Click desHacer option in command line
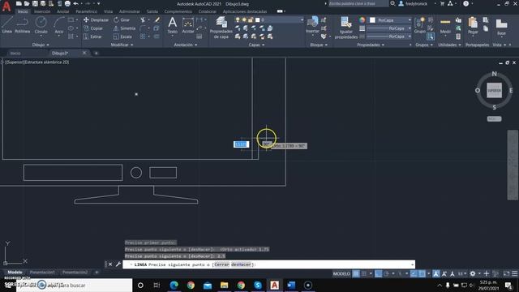The width and height of the screenshot is (519, 292). pos(241,264)
